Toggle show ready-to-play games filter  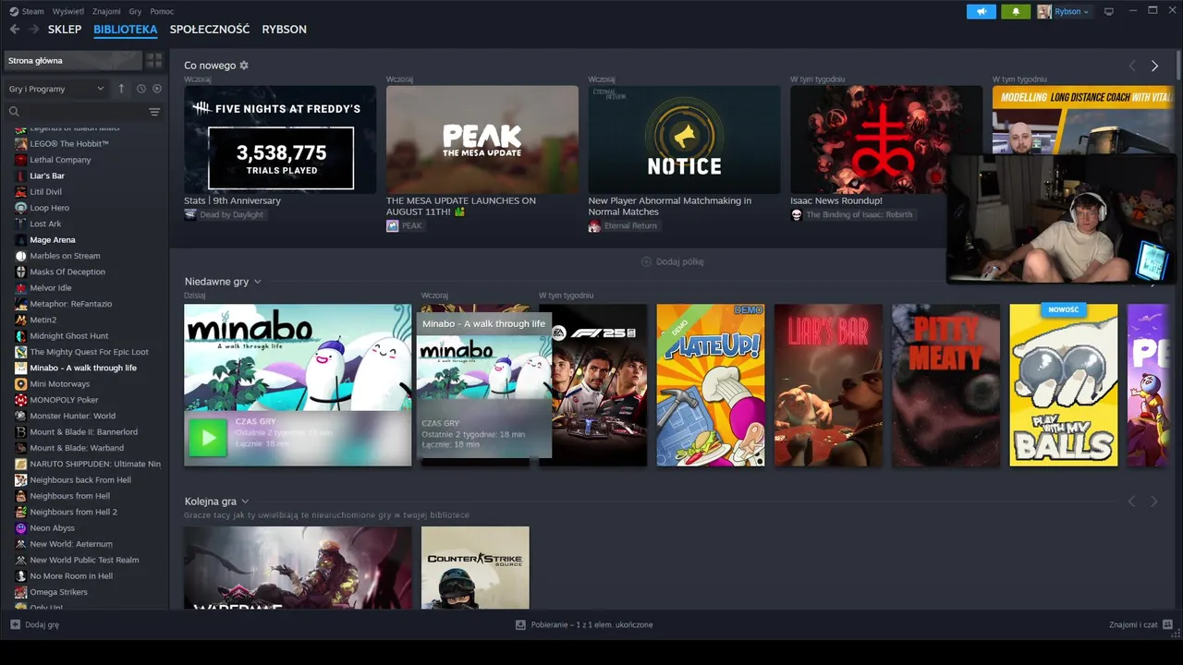[157, 89]
